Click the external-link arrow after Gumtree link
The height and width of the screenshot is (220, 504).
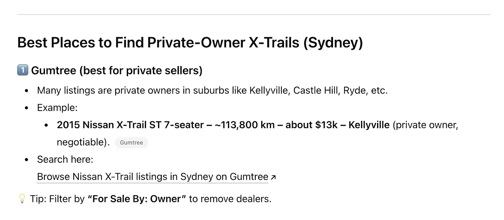273,177
